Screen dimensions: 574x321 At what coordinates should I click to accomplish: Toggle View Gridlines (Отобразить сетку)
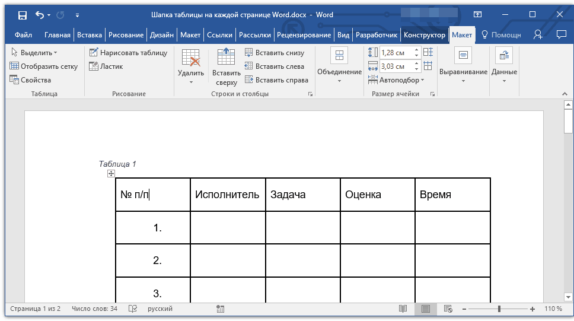[x=44, y=66]
